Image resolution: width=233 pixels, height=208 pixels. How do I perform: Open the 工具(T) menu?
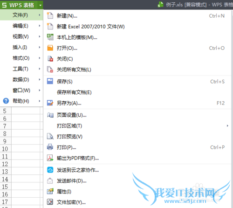click(x=21, y=69)
